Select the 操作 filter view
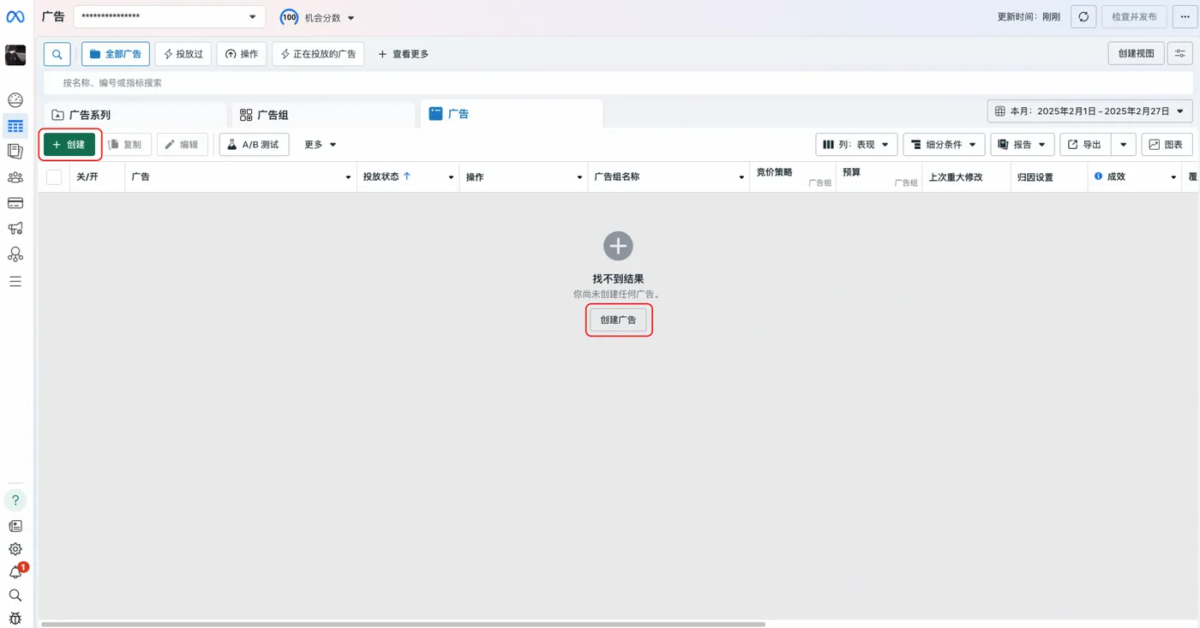This screenshot has height=628, width=1200. pos(242,54)
